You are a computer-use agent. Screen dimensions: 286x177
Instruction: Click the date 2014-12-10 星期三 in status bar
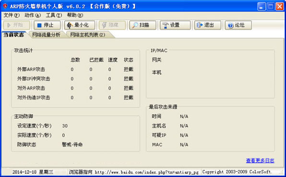tap(33, 172)
